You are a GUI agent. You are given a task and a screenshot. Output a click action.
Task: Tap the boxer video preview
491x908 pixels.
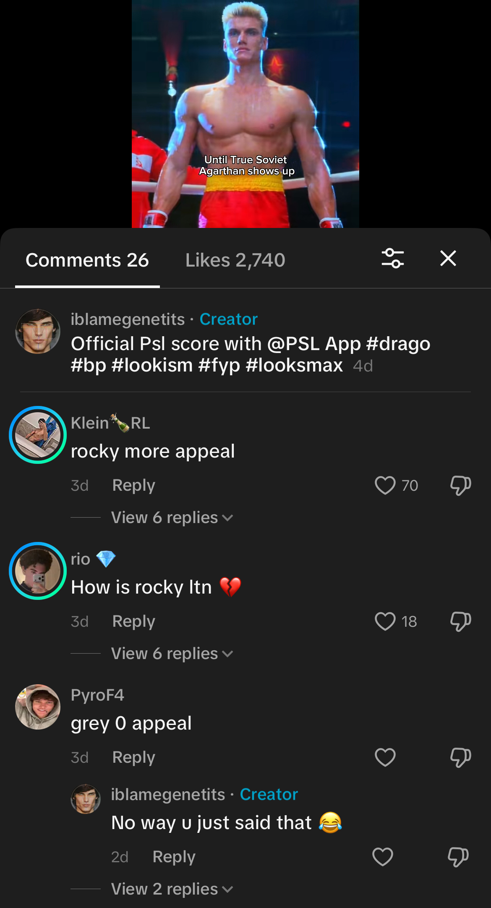point(245,114)
